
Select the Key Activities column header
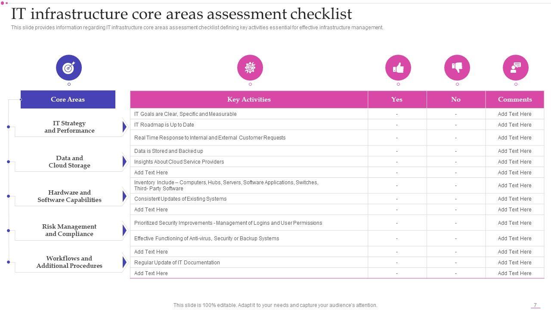(x=249, y=99)
